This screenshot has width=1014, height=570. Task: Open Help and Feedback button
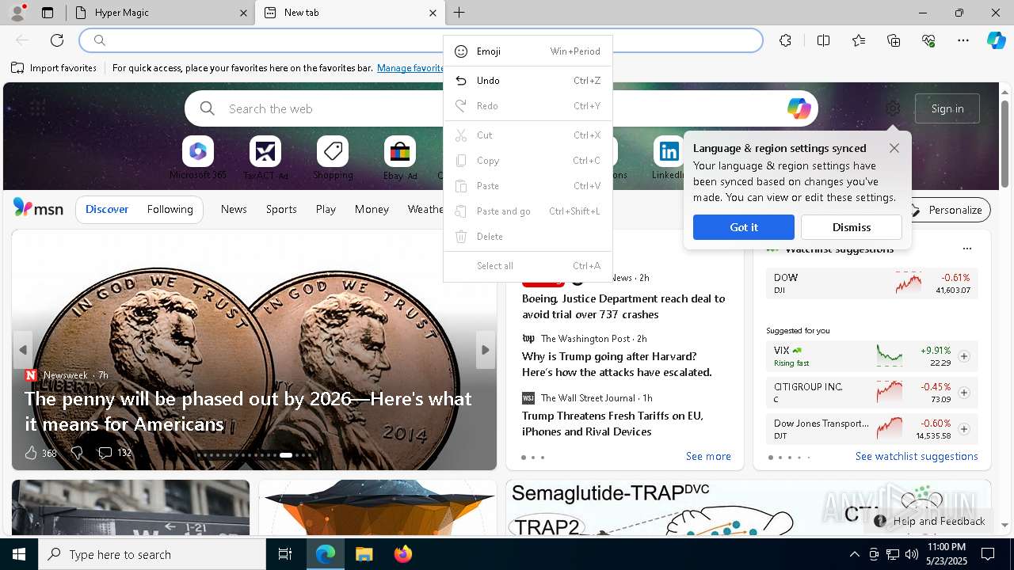930,521
